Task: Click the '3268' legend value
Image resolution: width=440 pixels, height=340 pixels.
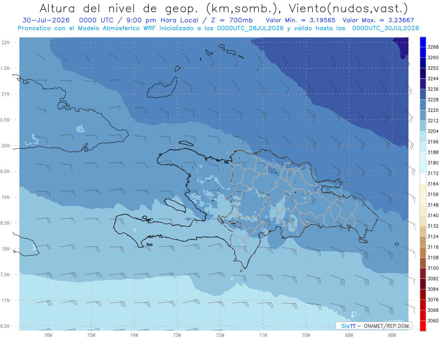Action: [433, 47]
